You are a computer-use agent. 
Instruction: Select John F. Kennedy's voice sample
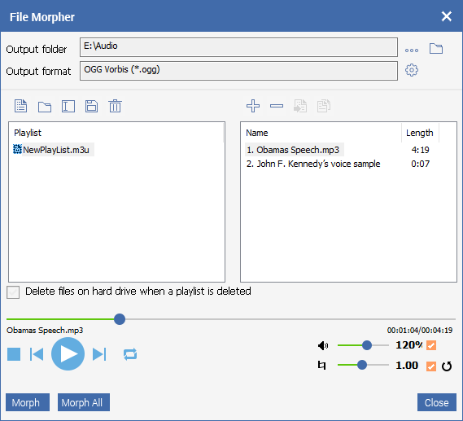pyautogui.click(x=313, y=164)
